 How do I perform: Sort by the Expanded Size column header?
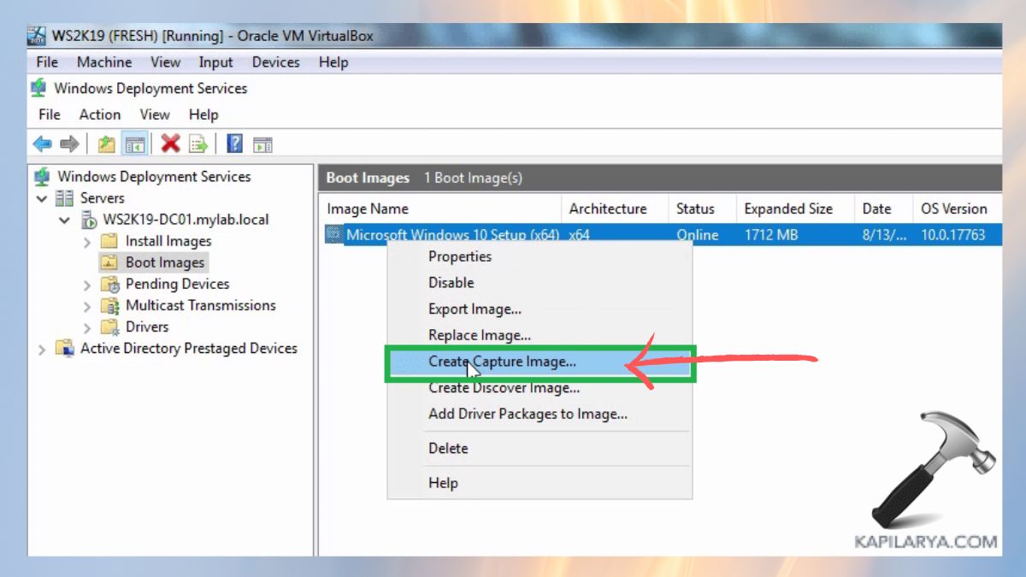pyautogui.click(x=795, y=209)
